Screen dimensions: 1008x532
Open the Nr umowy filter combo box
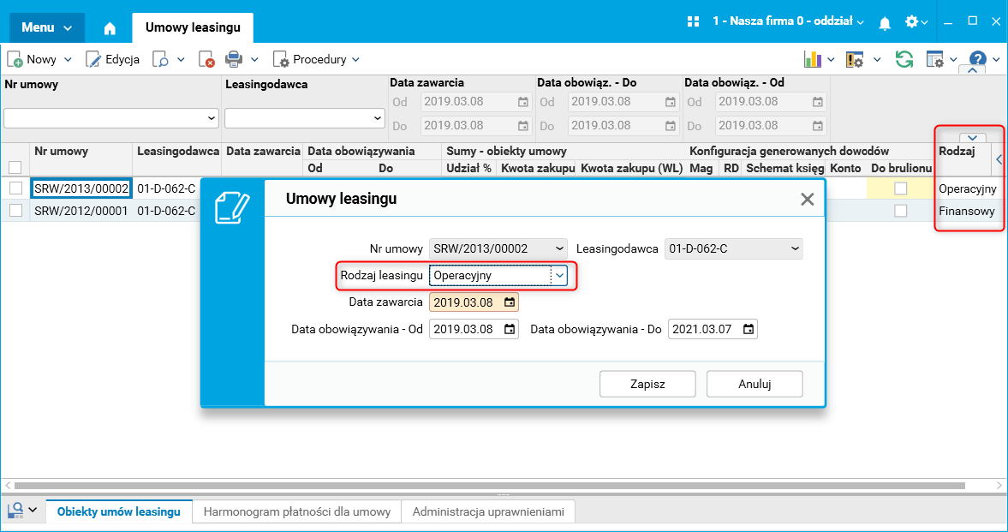pos(111,118)
